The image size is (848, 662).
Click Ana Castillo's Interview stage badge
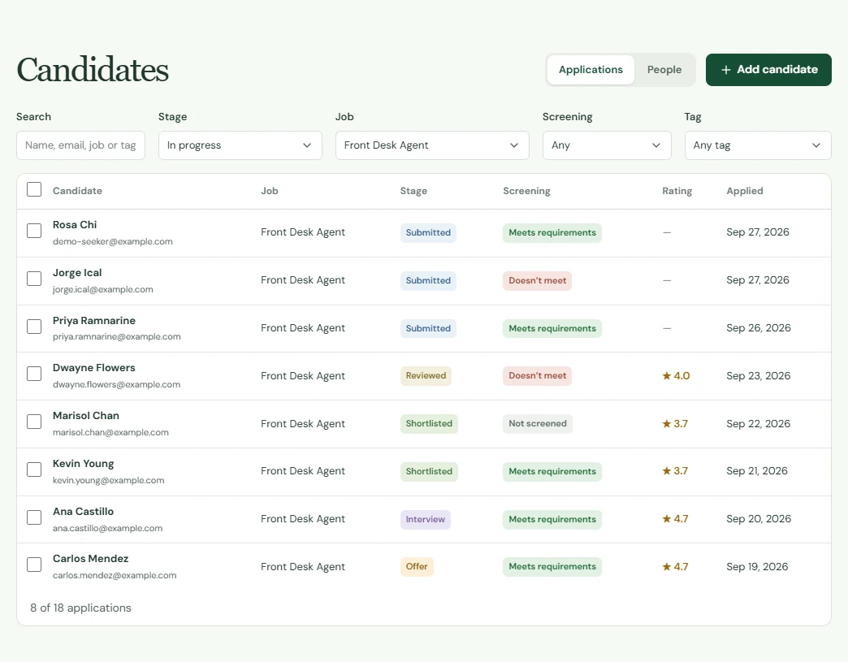[x=425, y=519]
